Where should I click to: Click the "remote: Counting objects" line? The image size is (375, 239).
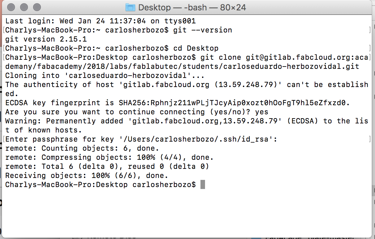(x=82, y=148)
